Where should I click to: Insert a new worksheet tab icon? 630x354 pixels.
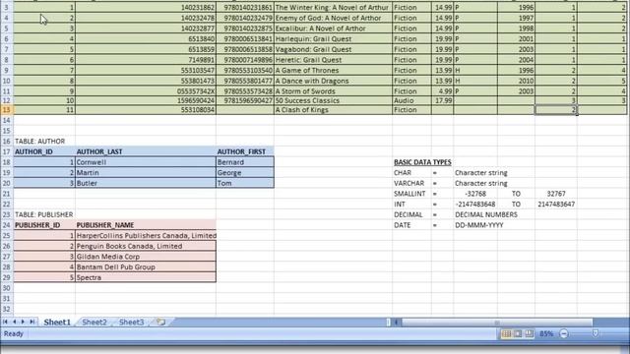[x=160, y=322]
